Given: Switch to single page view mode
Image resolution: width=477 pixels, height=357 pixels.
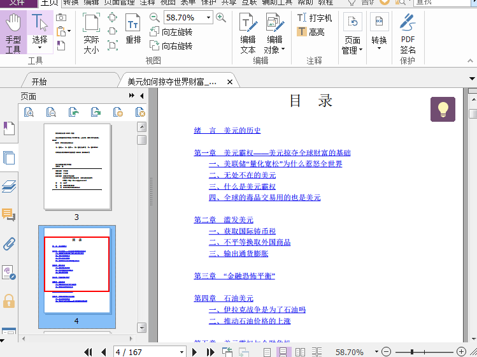Looking at the screenshot, I should click(267, 352).
